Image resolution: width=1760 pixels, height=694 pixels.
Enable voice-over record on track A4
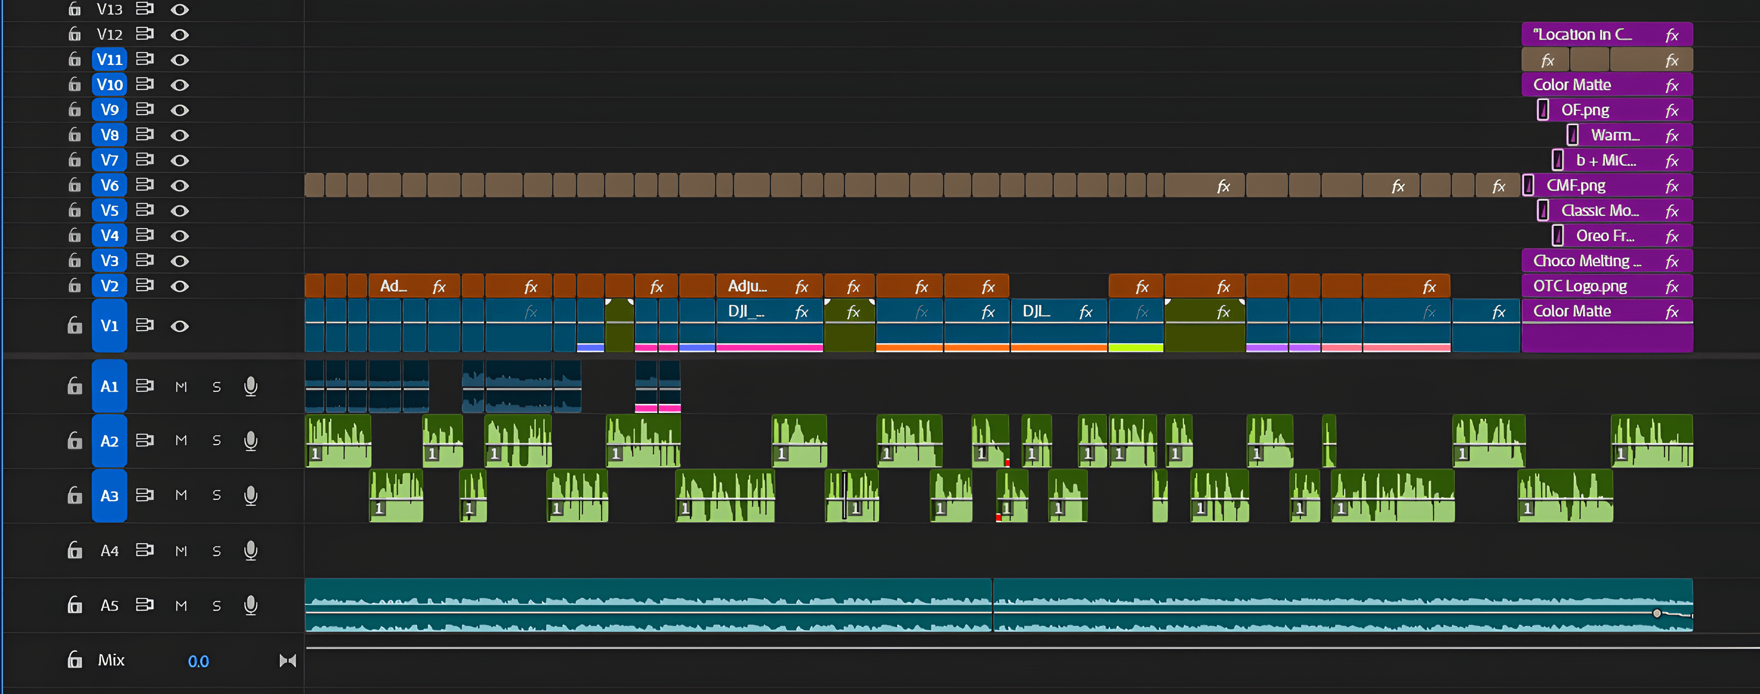pos(251,551)
